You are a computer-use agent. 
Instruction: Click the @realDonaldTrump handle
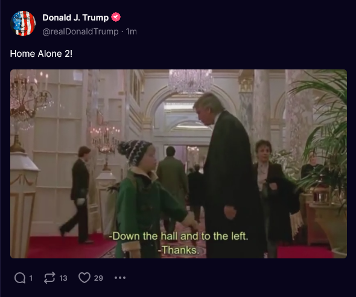[80, 31]
